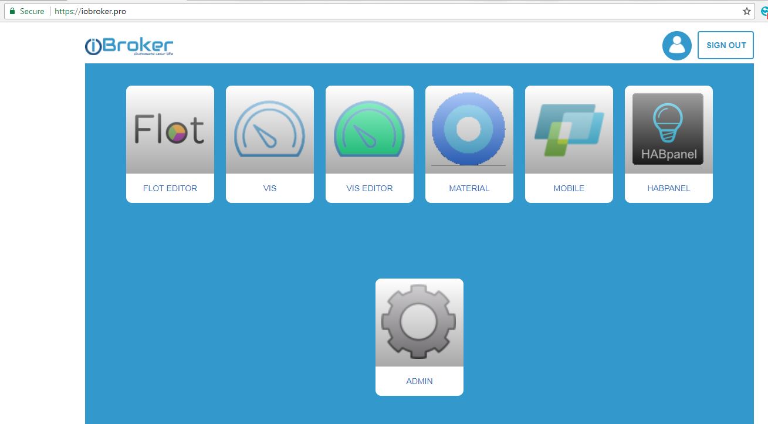The height and width of the screenshot is (424, 768).
Task: Open the MATERIAL text label
Action: [469, 188]
